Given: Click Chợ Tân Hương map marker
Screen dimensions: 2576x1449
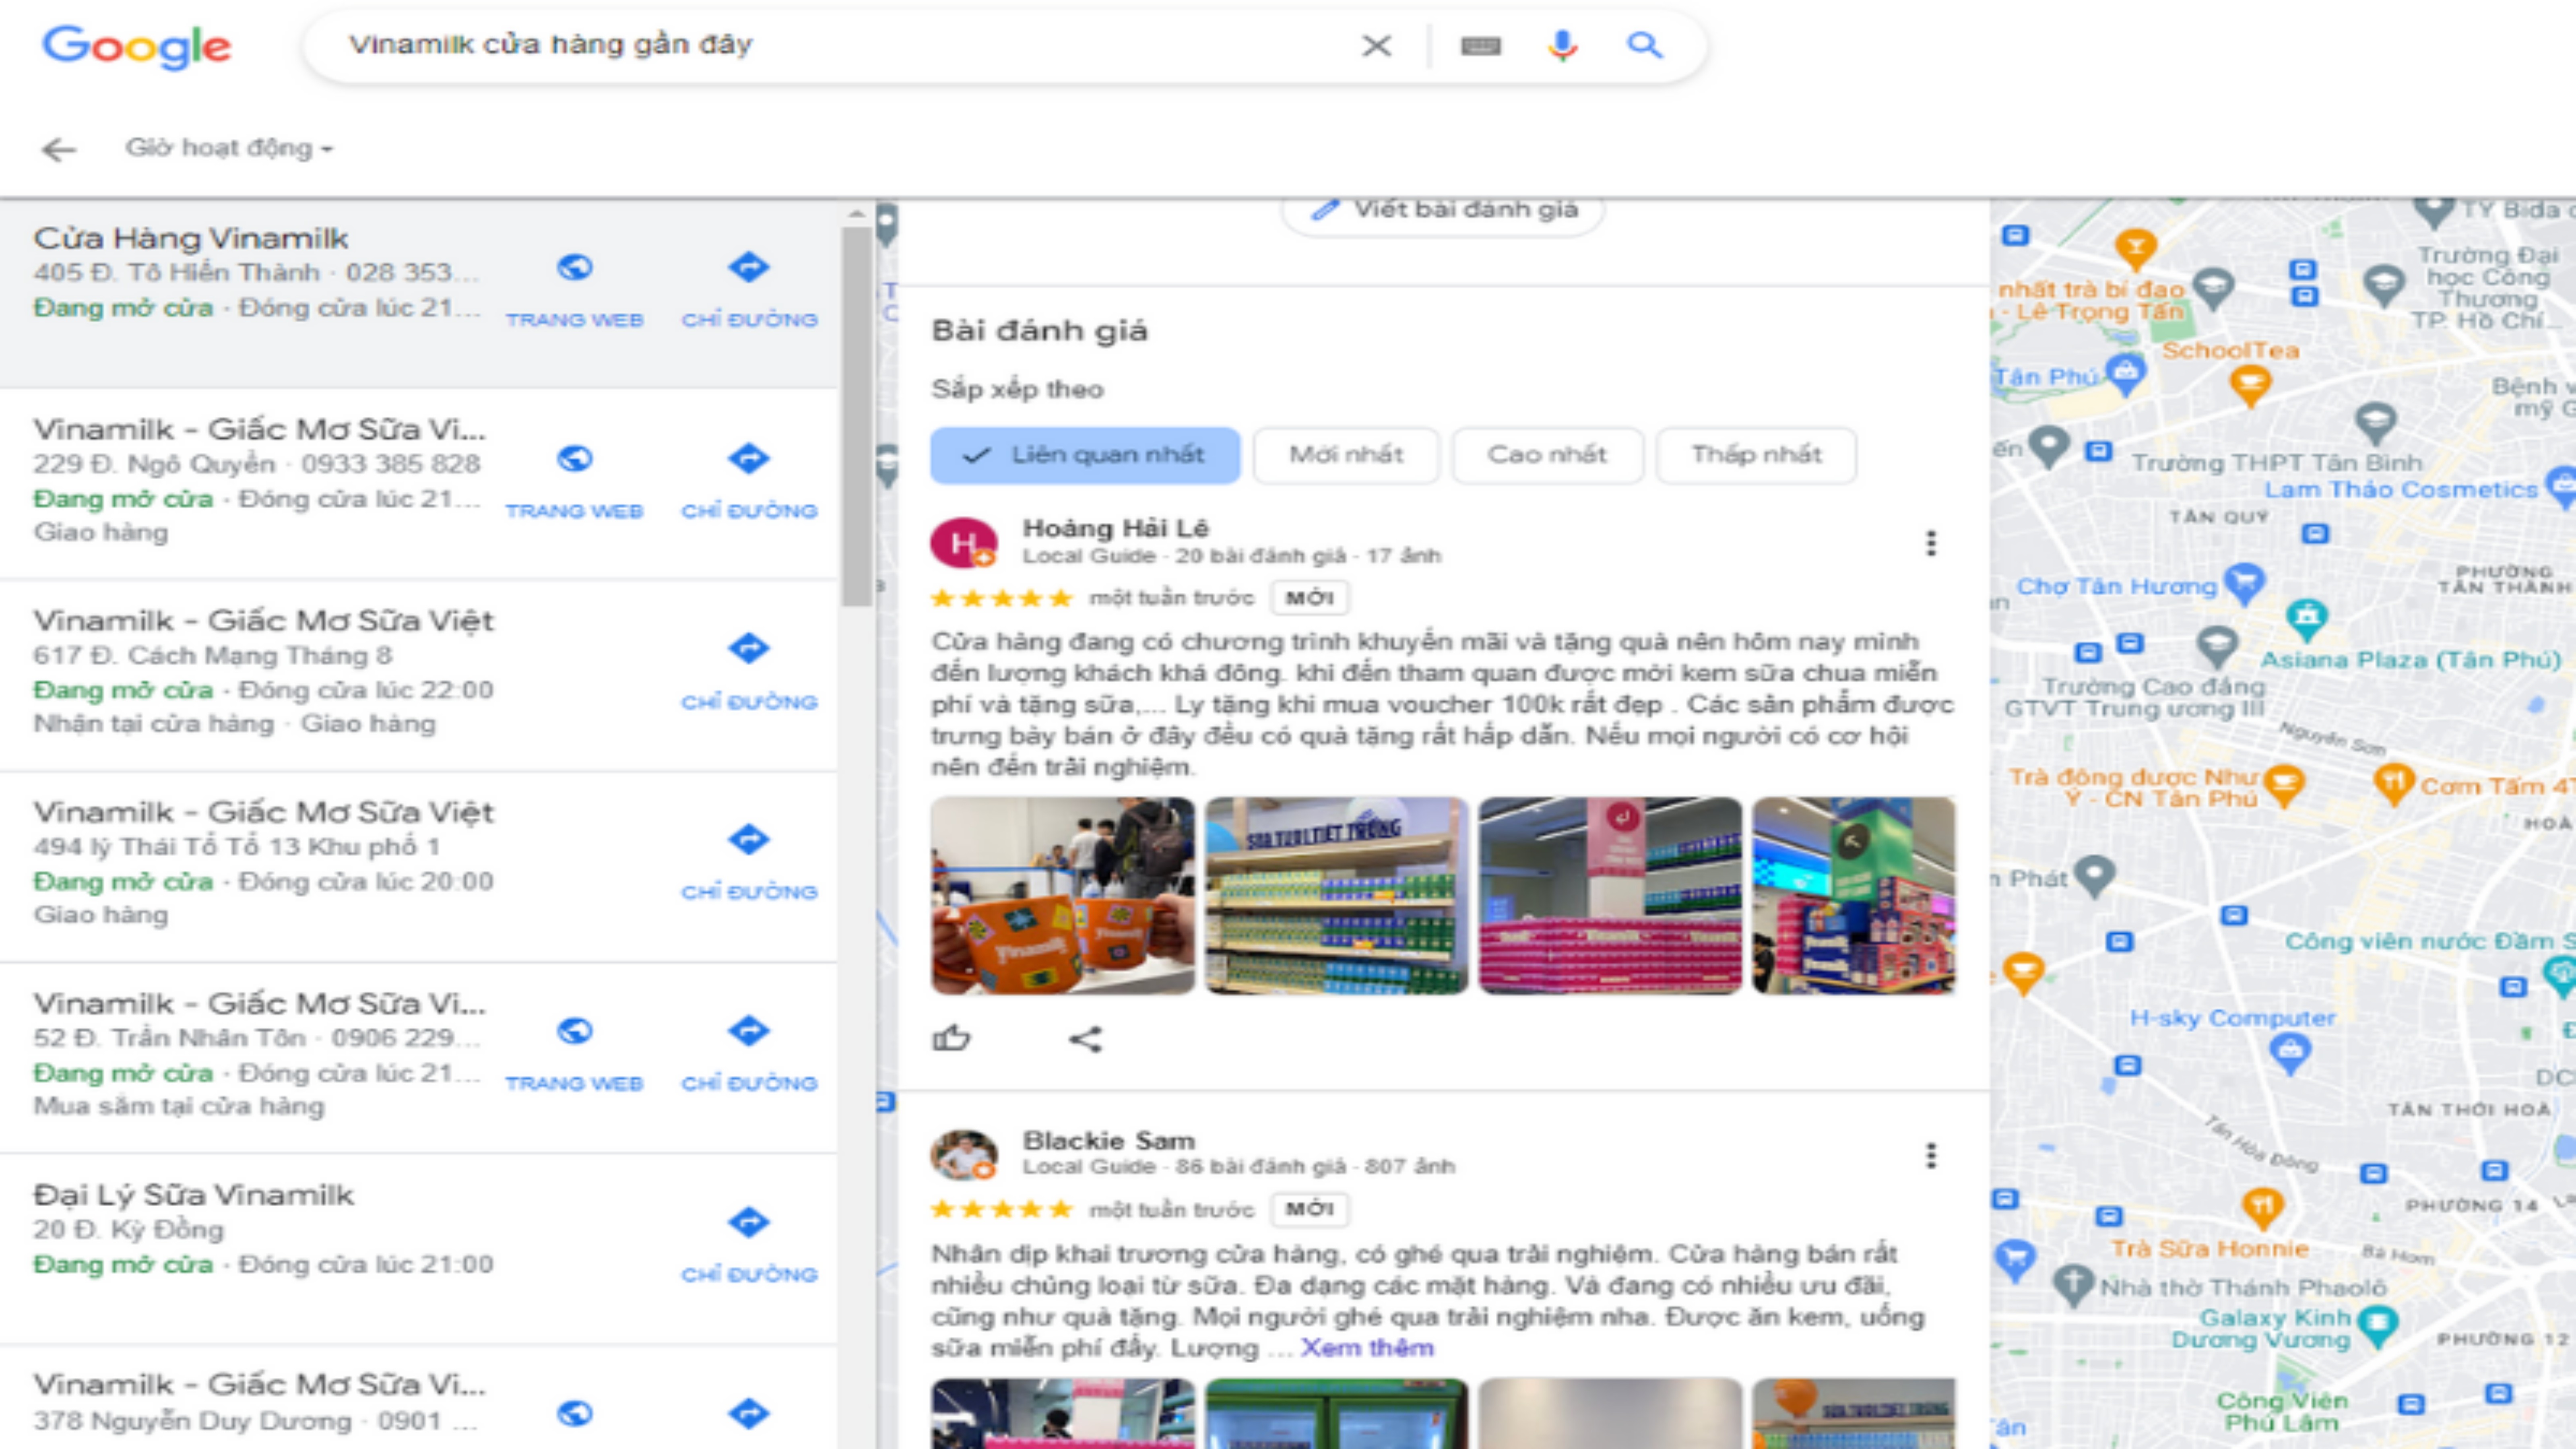Looking at the screenshot, I should pyautogui.click(x=2245, y=582).
